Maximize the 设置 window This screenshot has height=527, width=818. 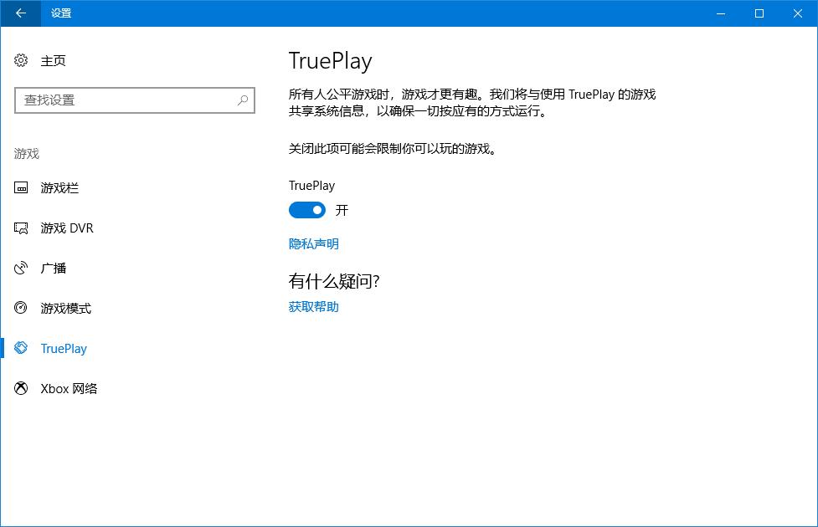759,13
